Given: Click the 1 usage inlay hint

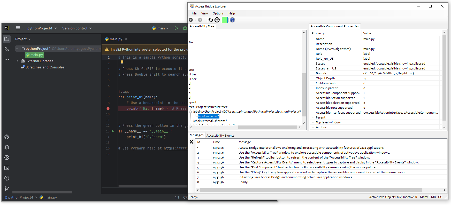Looking at the screenshot, I should 124,92.
